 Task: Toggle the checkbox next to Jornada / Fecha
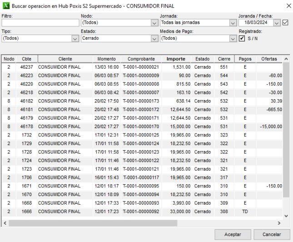tap(285, 23)
